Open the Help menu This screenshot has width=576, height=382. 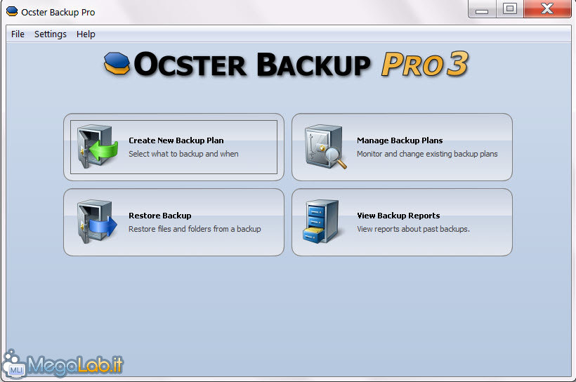tap(86, 34)
